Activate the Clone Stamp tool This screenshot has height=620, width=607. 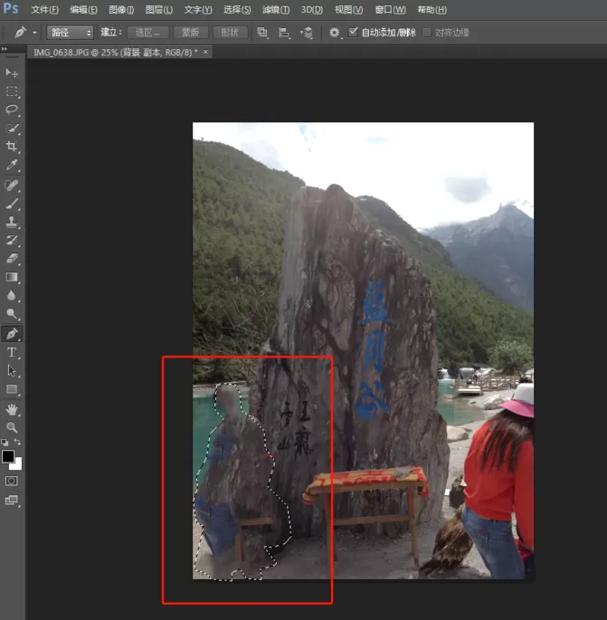[12, 222]
